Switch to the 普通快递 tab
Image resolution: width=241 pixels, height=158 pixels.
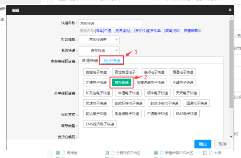pos(90,60)
